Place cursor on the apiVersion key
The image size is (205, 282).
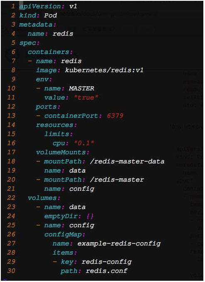tap(40, 7)
